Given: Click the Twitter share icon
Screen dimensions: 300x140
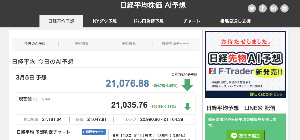Looking at the screenshot, I should [x=252, y=8].
